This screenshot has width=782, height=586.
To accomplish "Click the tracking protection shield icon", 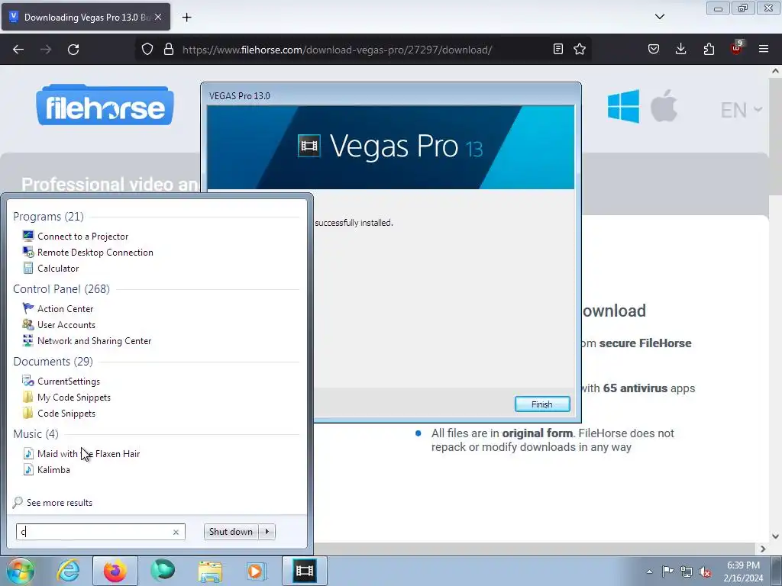I will coord(147,50).
